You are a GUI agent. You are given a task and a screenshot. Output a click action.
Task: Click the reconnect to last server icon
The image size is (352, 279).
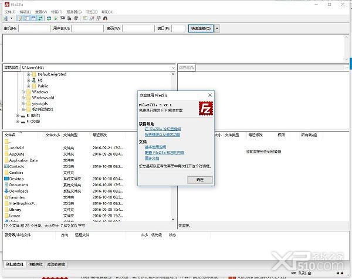pos(76,18)
